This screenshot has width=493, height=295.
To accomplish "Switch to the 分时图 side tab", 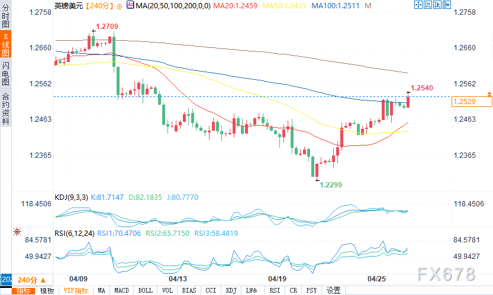I will (x=5, y=16).
